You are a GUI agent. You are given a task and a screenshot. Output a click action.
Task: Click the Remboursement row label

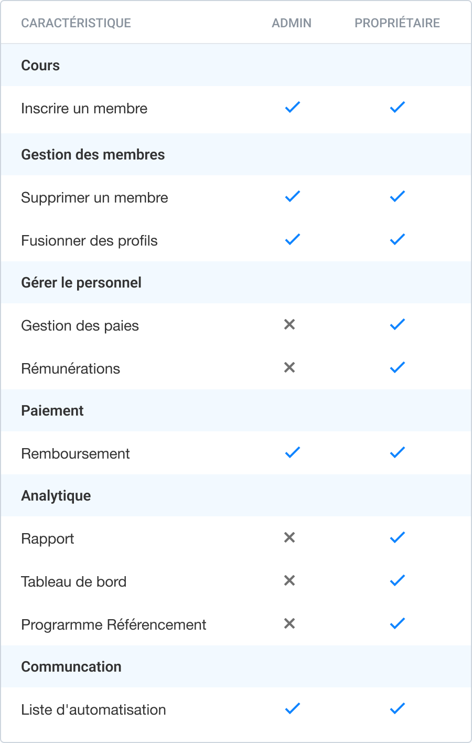click(76, 454)
